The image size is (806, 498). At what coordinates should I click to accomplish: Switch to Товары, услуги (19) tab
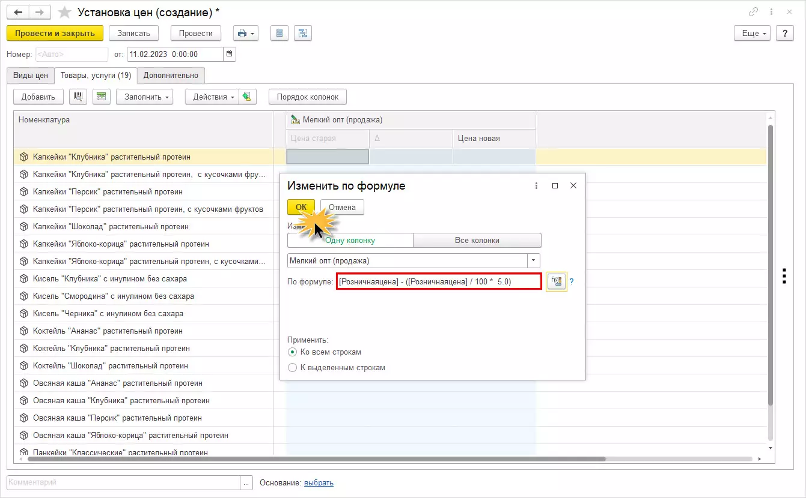click(96, 75)
